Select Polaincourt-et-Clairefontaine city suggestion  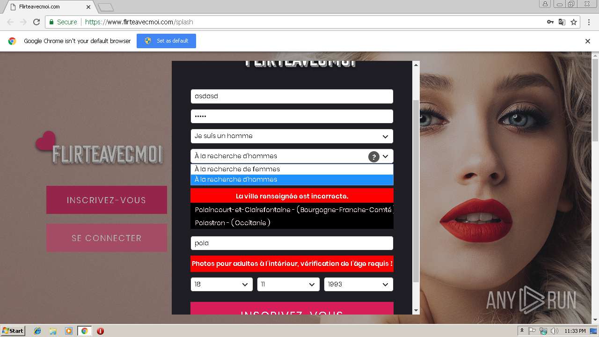(x=292, y=210)
